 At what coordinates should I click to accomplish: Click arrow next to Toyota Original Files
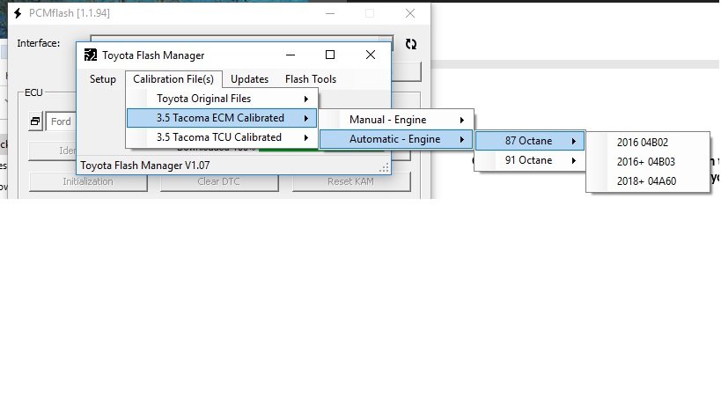pos(305,99)
